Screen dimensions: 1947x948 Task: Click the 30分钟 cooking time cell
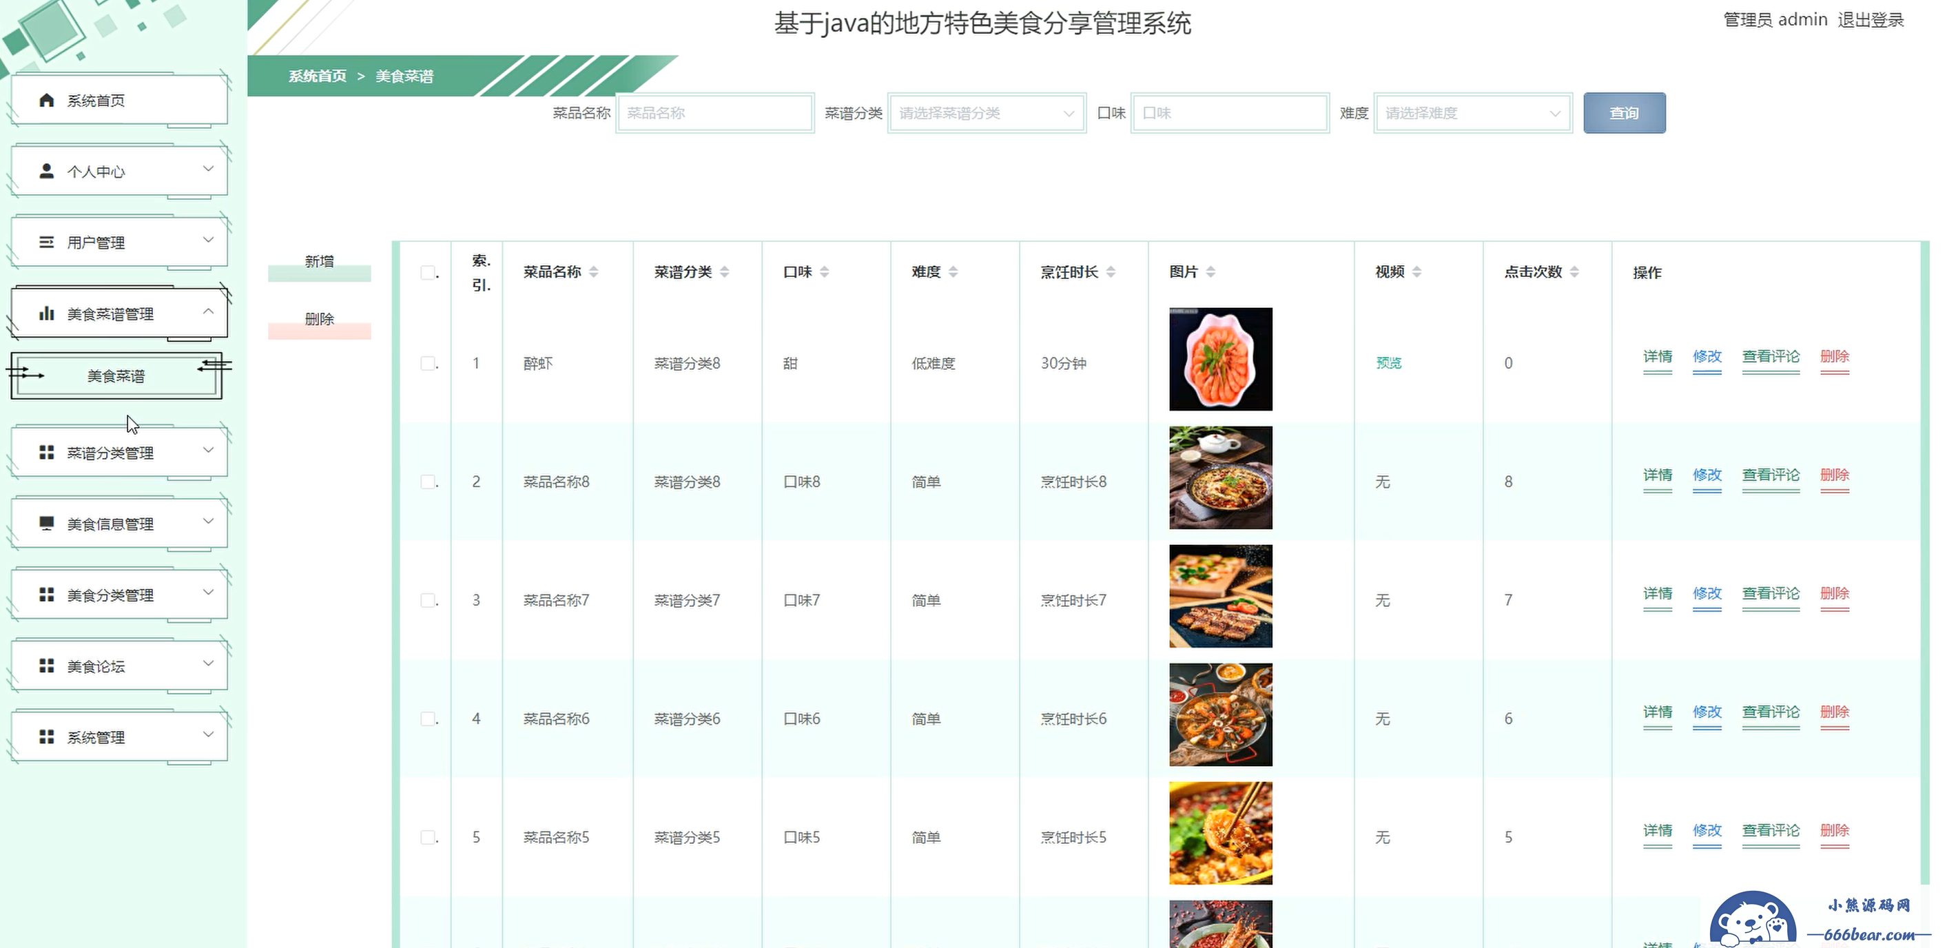point(1064,363)
